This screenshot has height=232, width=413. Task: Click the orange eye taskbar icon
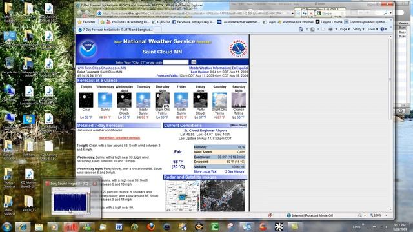click(x=199, y=227)
